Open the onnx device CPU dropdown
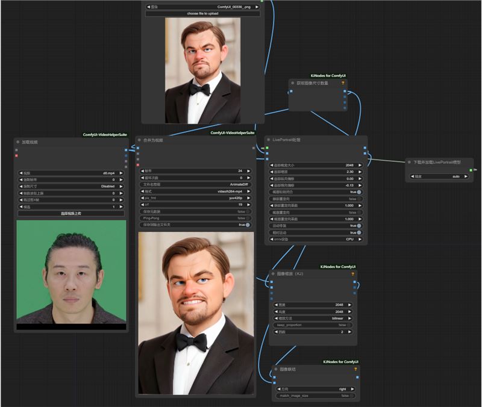The width and height of the screenshot is (482, 407). click(316, 239)
